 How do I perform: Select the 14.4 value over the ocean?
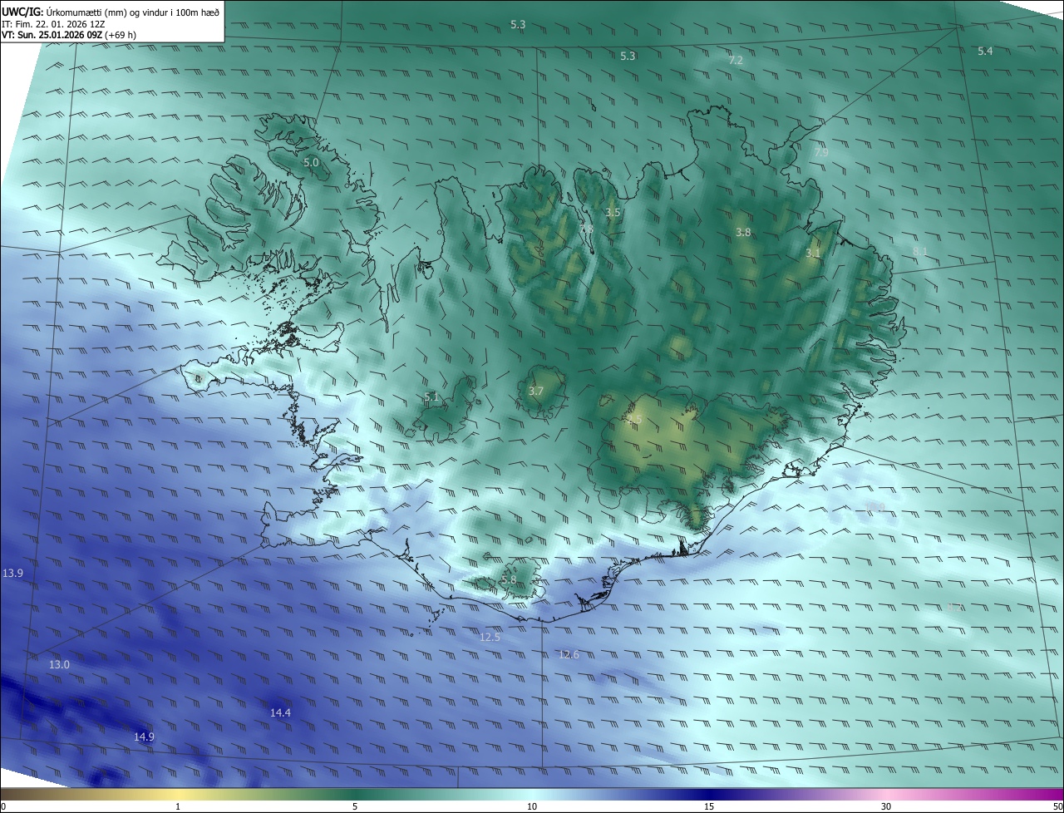click(281, 713)
